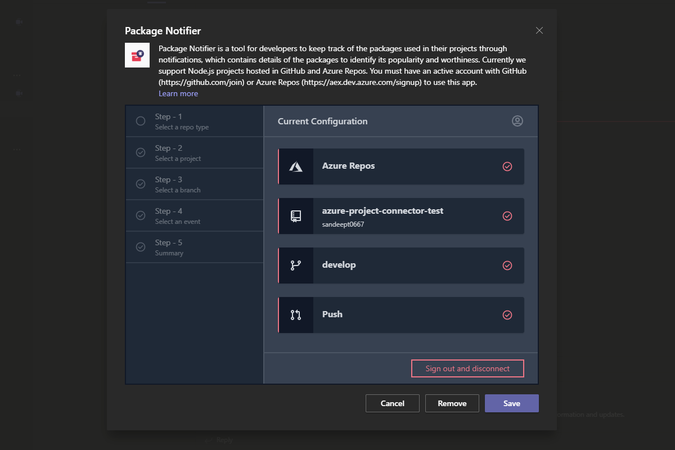Click the Azure Repos logo icon
Image resolution: width=675 pixels, height=450 pixels.
(x=296, y=166)
